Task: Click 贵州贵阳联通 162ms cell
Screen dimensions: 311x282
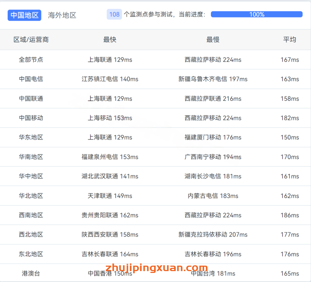Action: [x=110, y=215]
